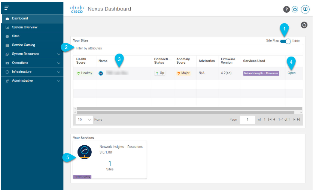
Task: Click the Operations sidebar icon
Action: pos(7,63)
